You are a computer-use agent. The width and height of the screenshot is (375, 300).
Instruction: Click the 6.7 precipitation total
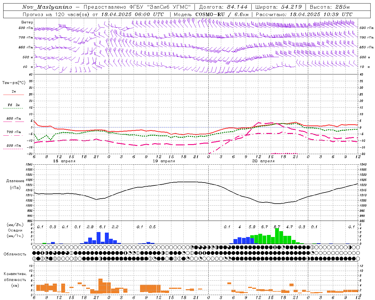(x=265, y=227)
